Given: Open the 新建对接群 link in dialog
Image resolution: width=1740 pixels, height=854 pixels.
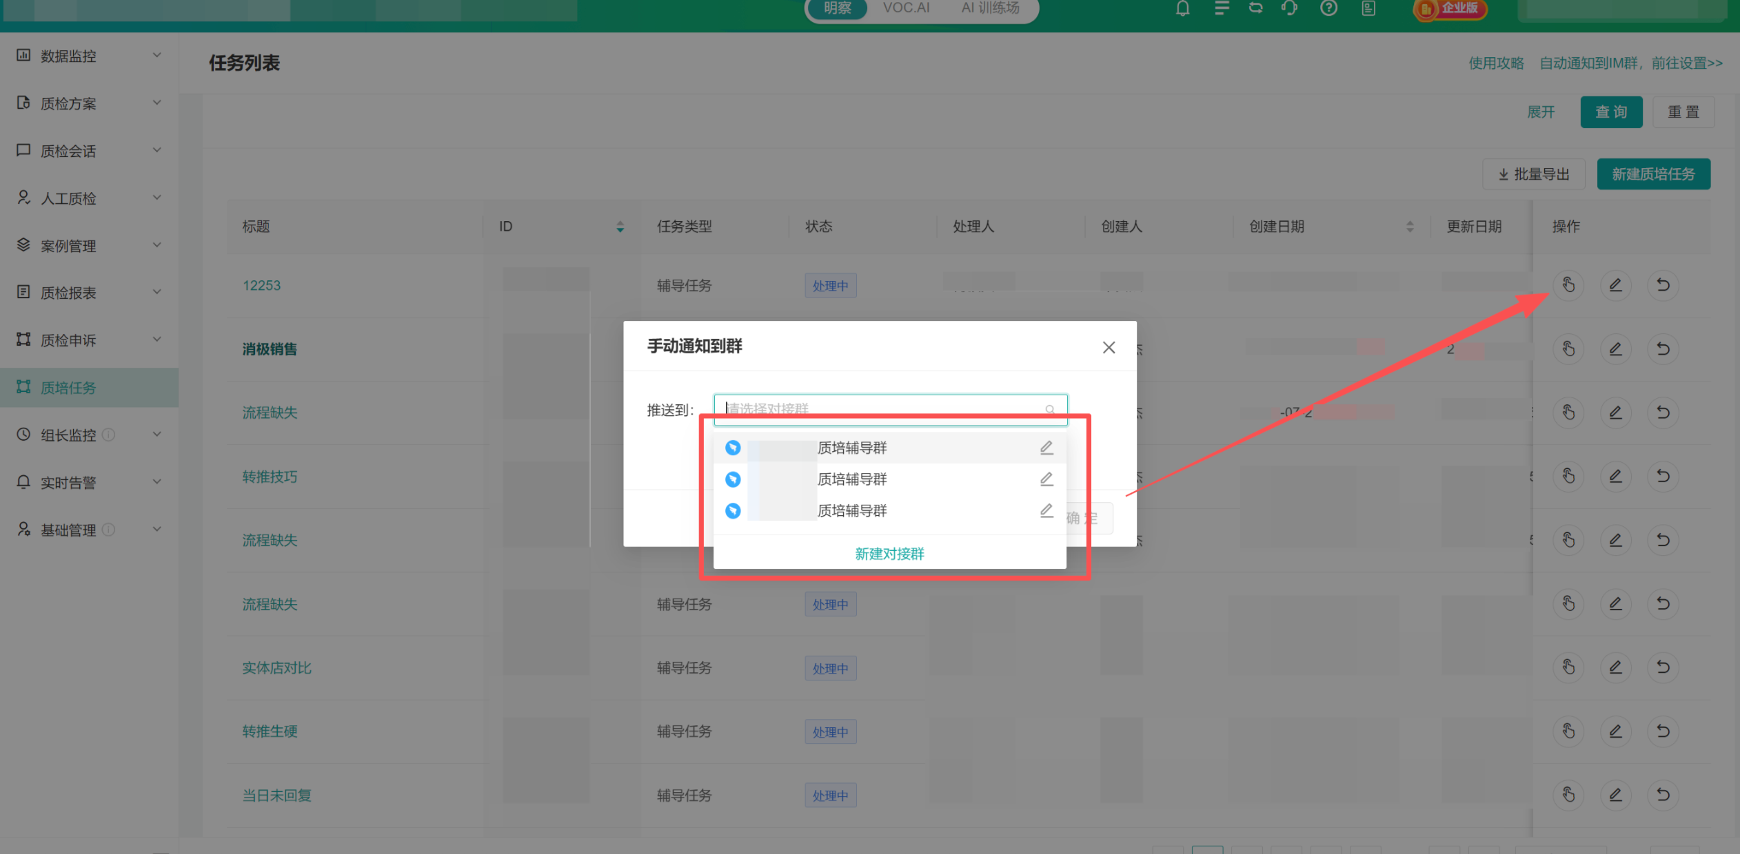Looking at the screenshot, I should (x=889, y=554).
